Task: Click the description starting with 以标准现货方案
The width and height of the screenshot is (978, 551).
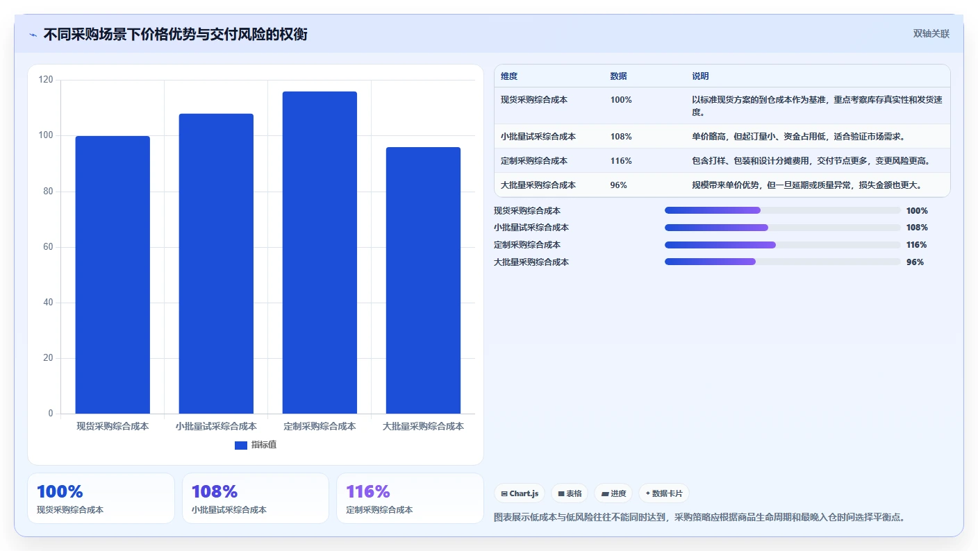Action: tap(817, 105)
